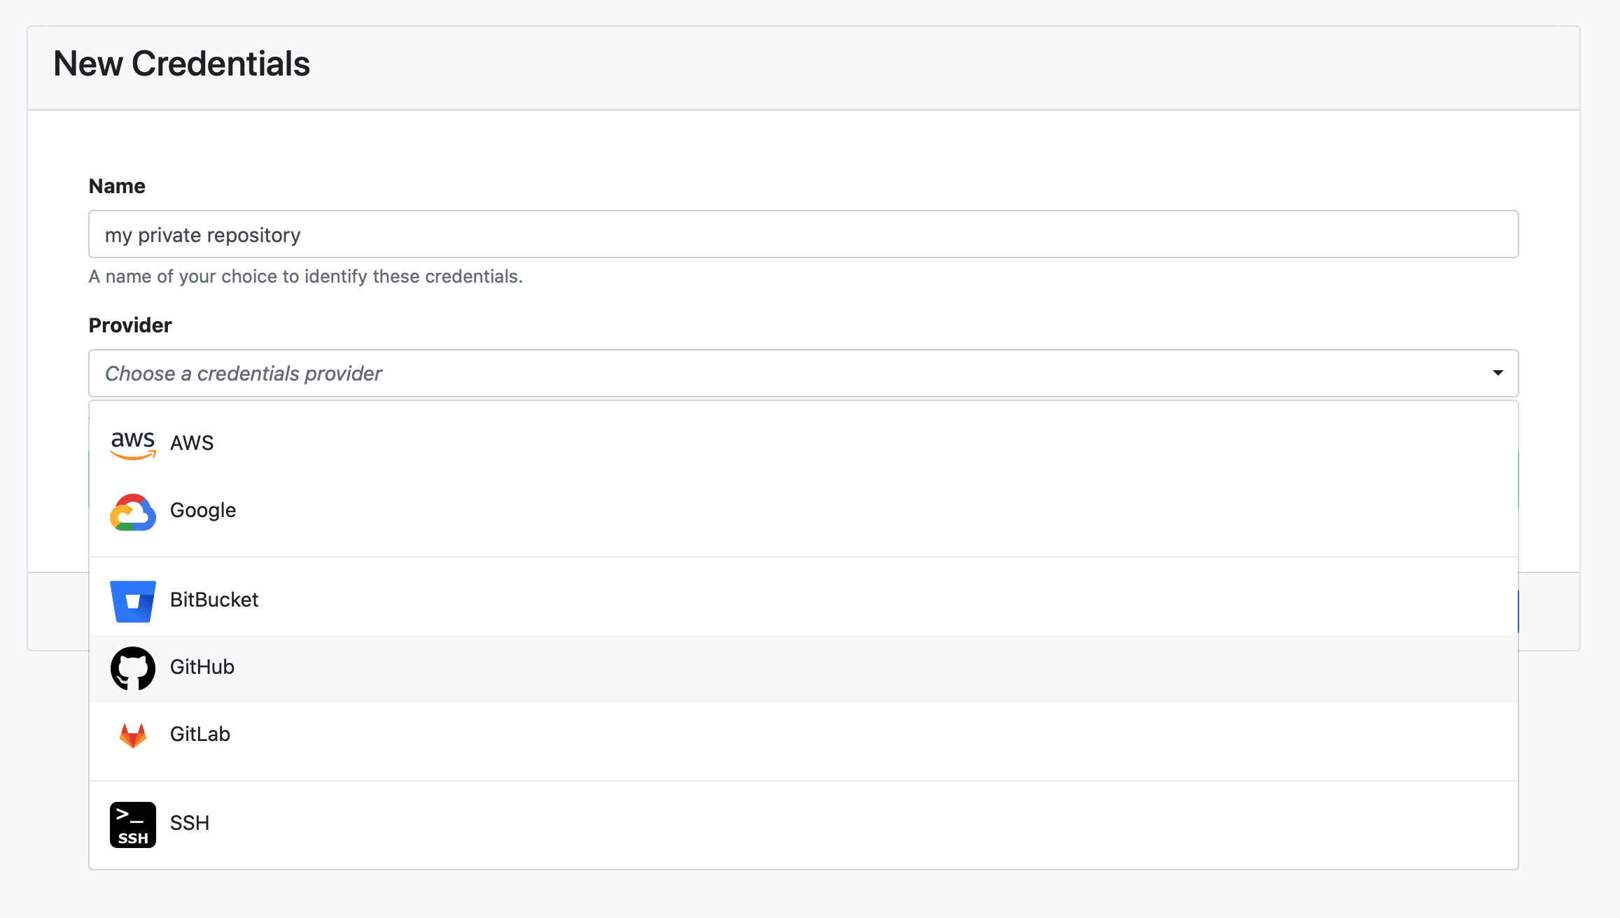
Task: Click the Google Cloud logo icon
Action: [x=132, y=511]
